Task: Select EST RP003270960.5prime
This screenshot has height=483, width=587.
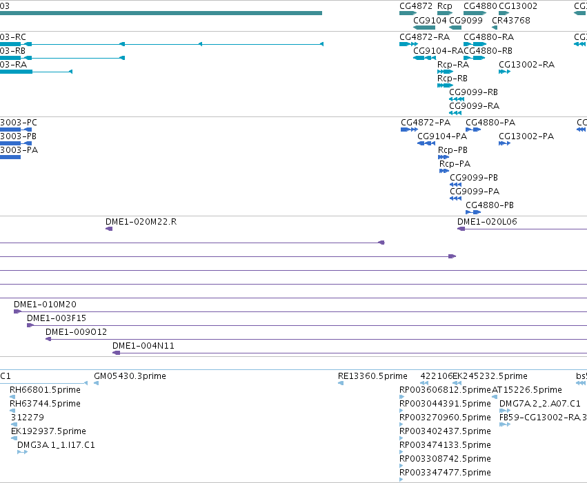Action: [401, 424]
